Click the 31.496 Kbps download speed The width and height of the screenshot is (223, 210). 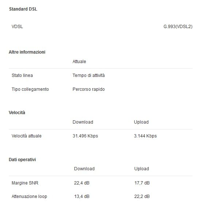tap(85, 136)
